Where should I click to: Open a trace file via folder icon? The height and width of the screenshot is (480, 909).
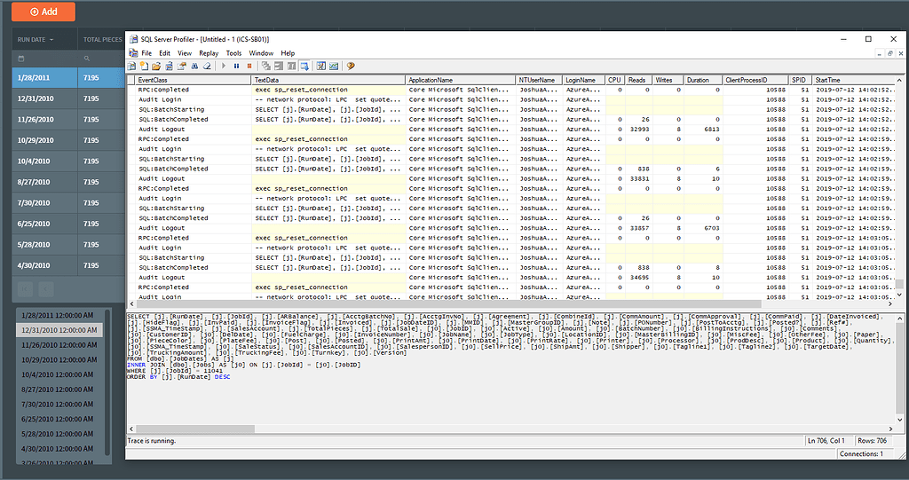[155, 66]
